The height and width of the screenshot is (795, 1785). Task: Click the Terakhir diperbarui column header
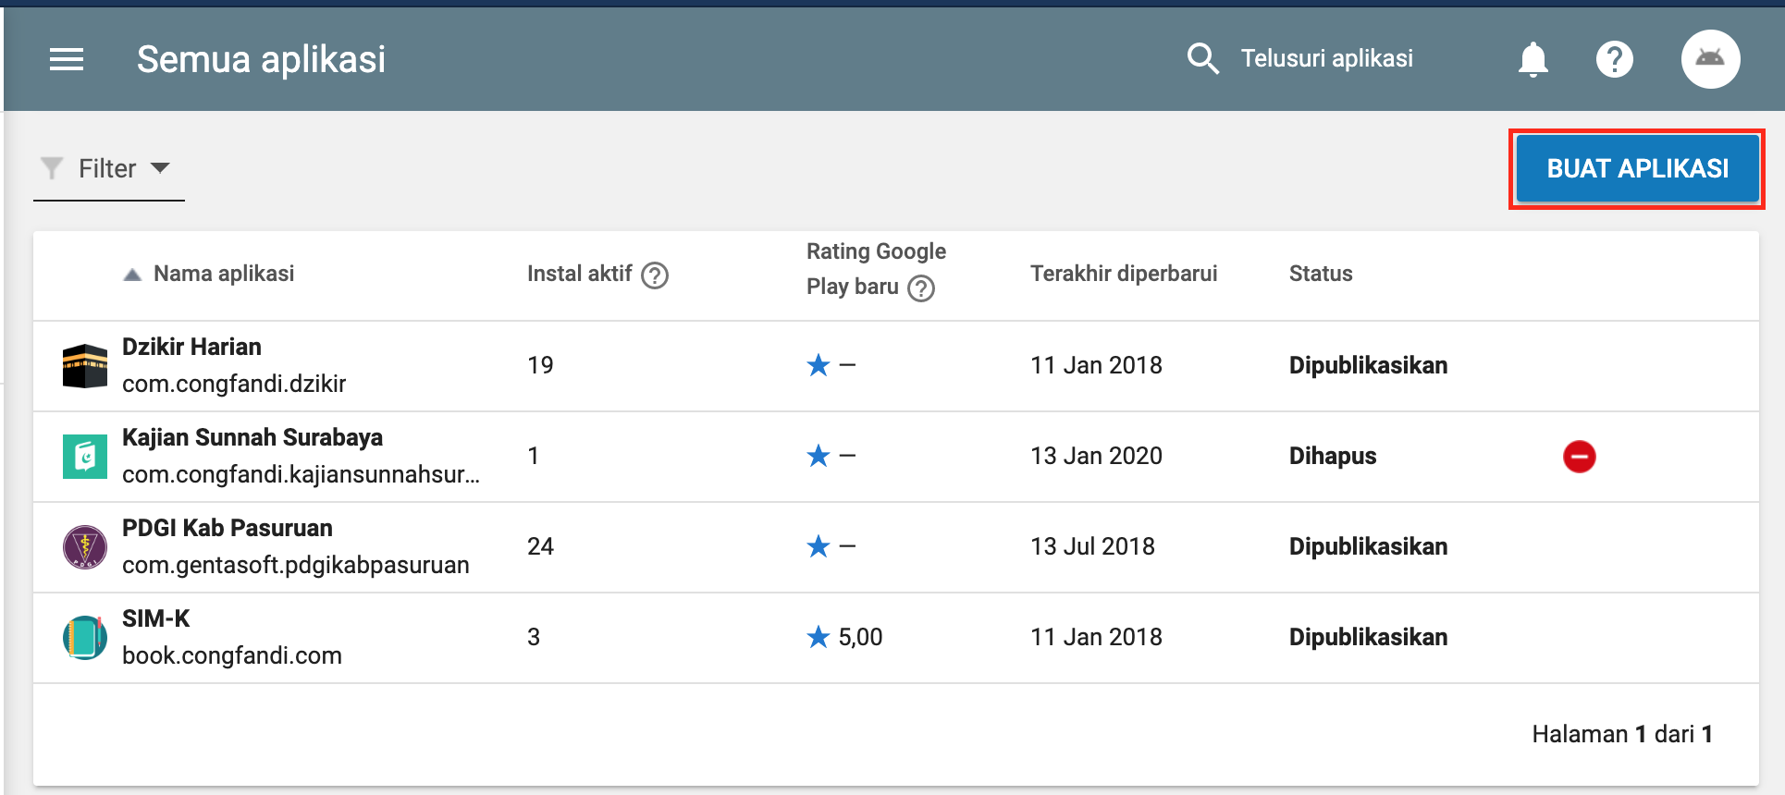click(x=1124, y=274)
